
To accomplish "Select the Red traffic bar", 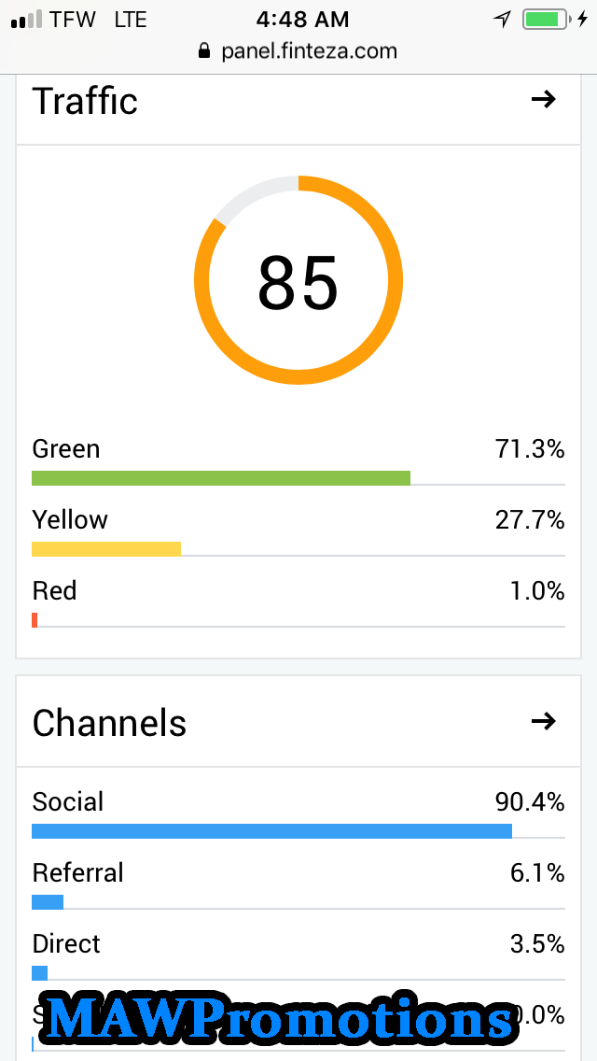I will [x=35, y=620].
